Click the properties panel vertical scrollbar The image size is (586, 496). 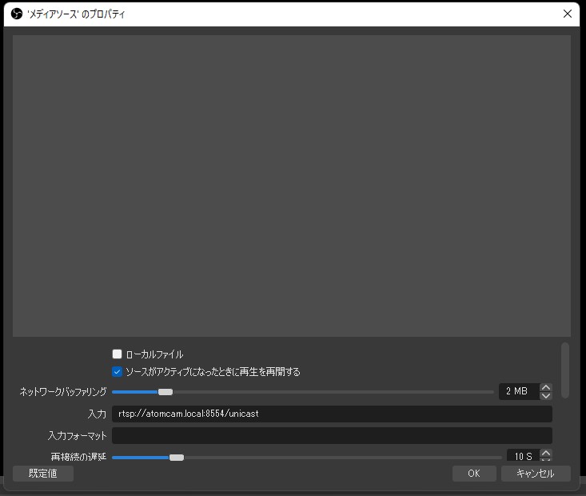point(565,370)
